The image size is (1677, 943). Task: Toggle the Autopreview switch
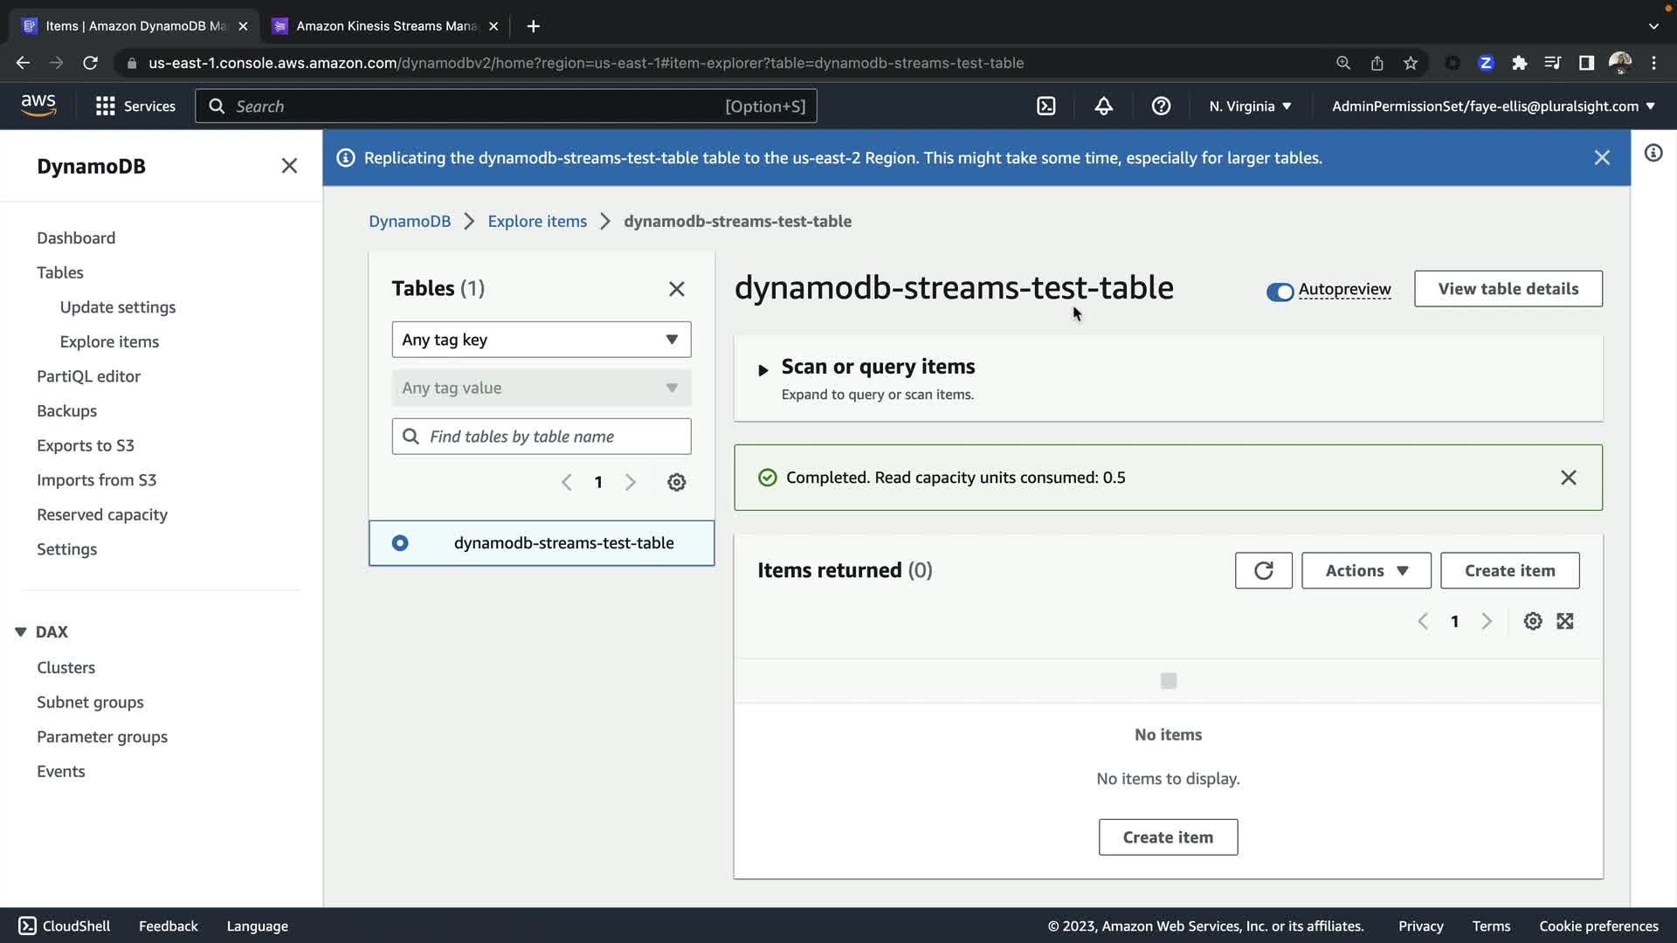pyautogui.click(x=1280, y=293)
